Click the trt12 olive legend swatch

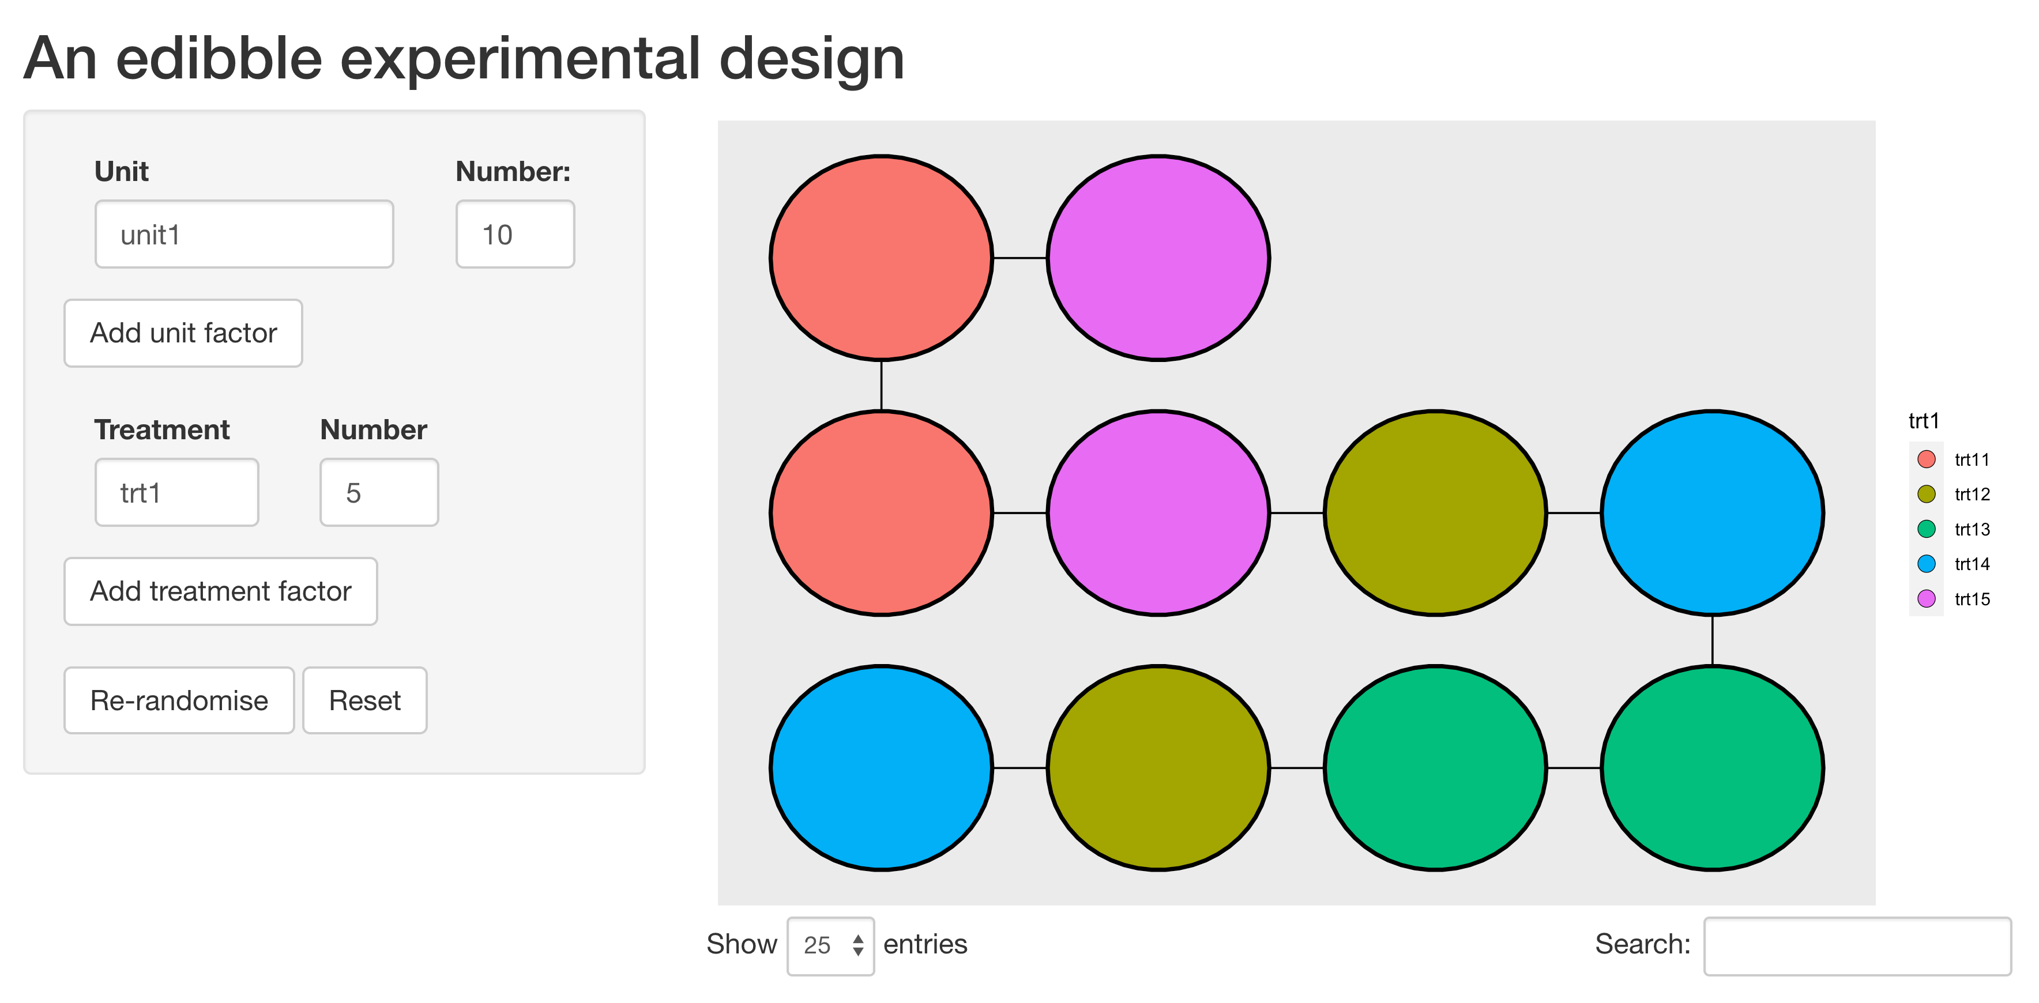click(1927, 495)
